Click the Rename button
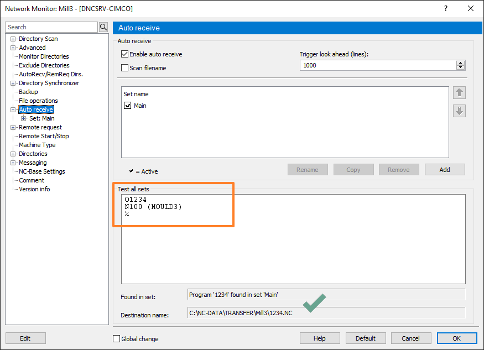This screenshot has height=350, width=484. click(308, 169)
